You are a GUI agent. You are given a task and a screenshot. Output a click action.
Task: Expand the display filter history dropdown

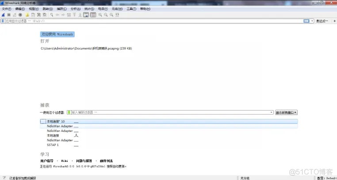312,21
